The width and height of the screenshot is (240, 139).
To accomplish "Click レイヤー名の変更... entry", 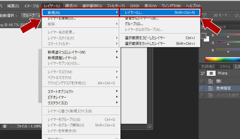I will [81, 32].
